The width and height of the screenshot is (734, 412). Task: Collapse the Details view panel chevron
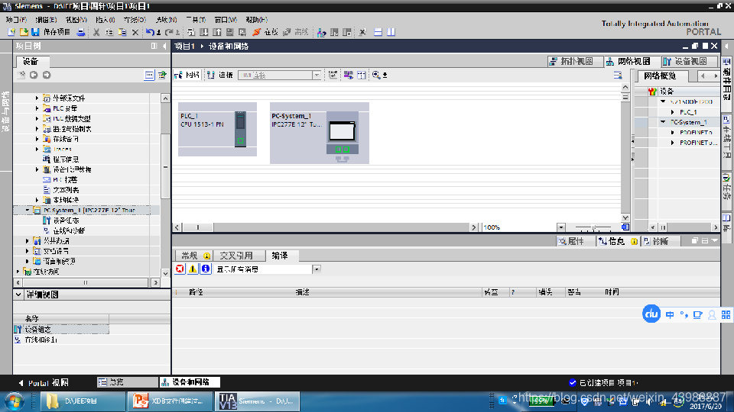(x=18, y=295)
